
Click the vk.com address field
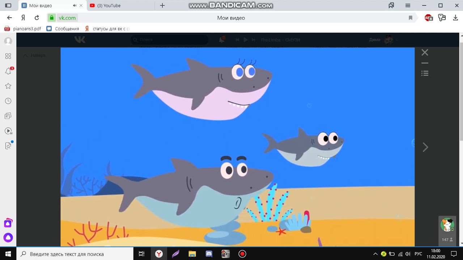pos(67,18)
